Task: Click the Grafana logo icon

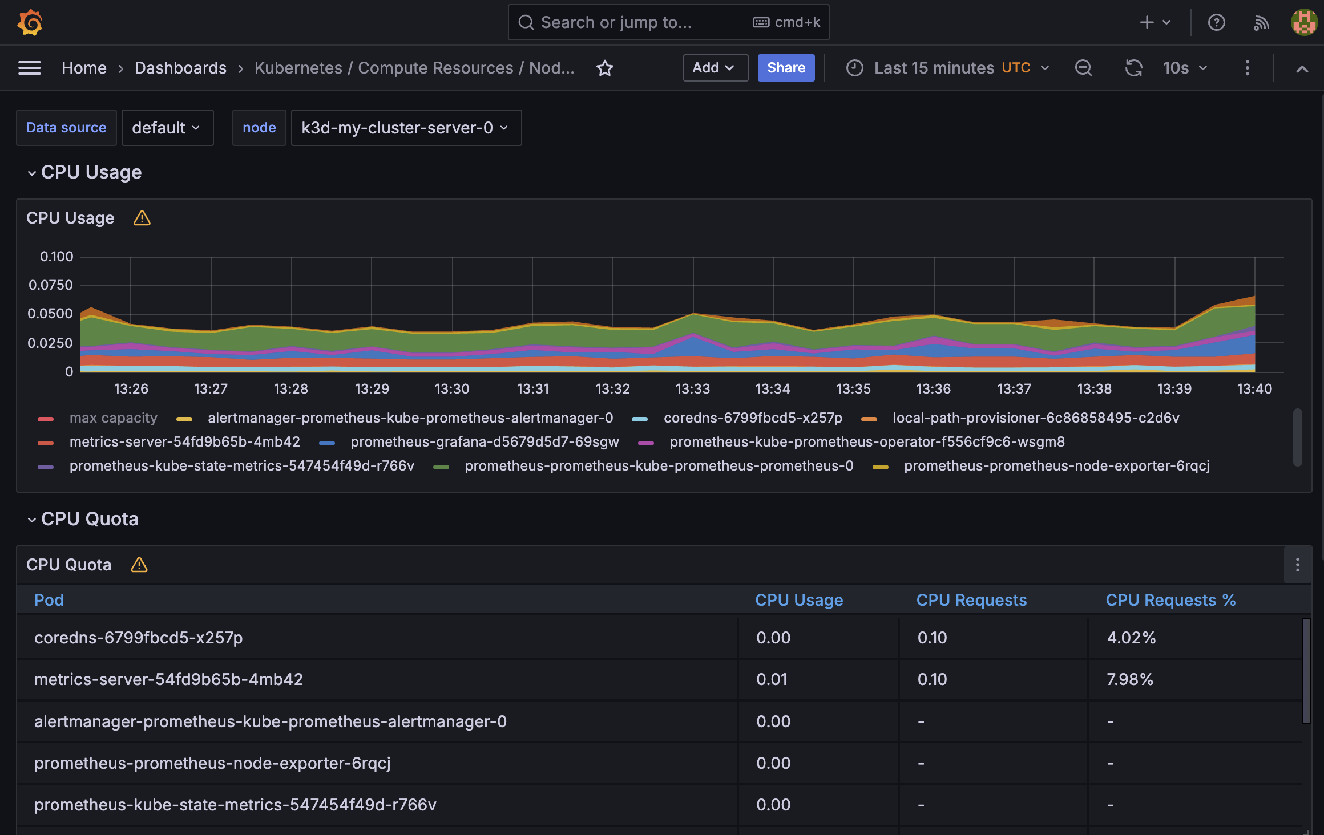Action: (30, 22)
